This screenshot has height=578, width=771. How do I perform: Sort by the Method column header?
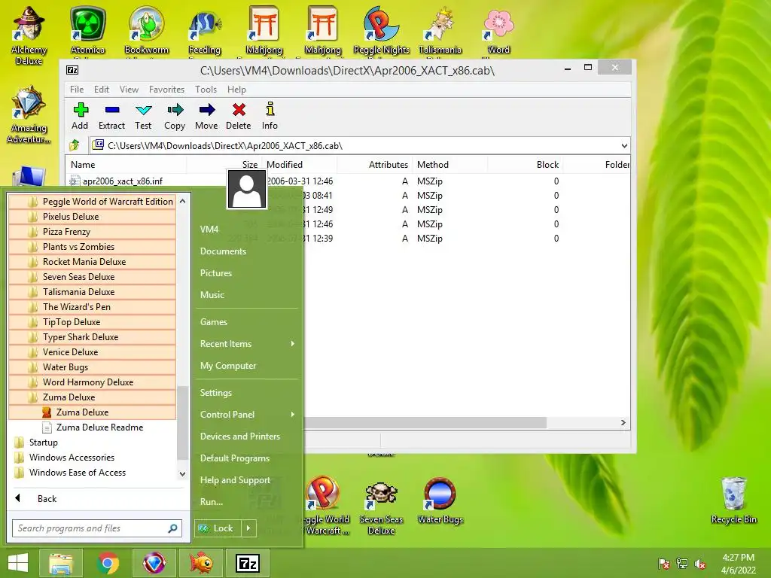[450, 165]
